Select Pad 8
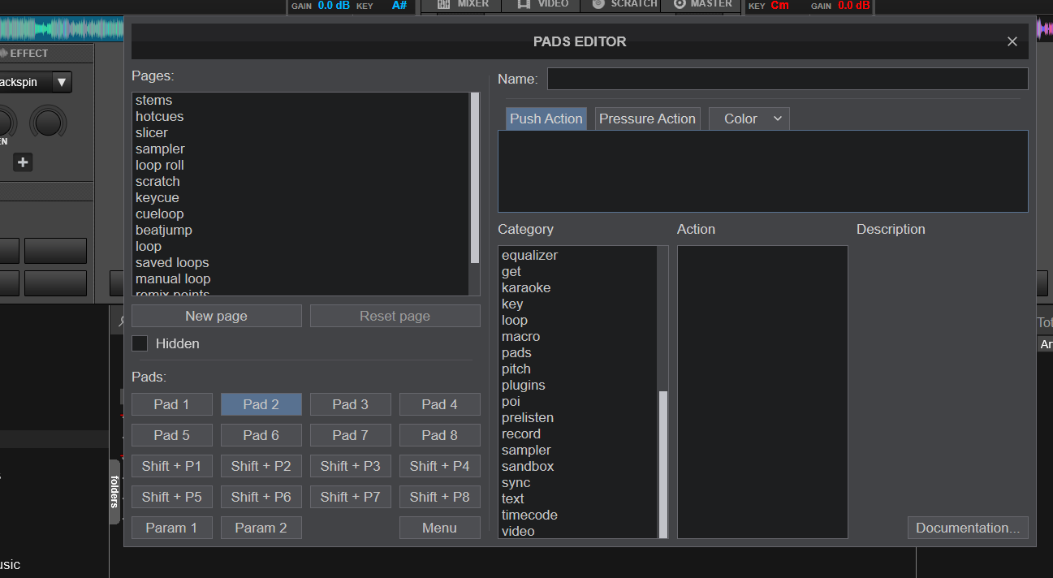The image size is (1053, 578). click(x=439, y=435)
